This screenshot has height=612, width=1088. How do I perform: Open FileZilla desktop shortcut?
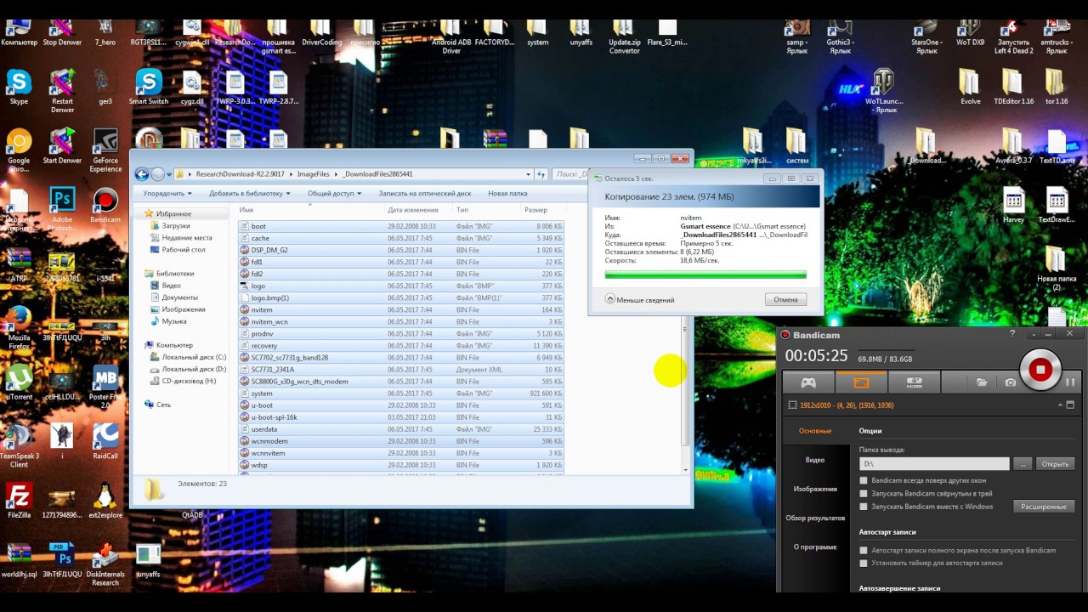19,500
